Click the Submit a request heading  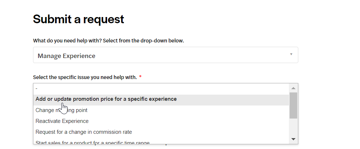coord(78,19)
